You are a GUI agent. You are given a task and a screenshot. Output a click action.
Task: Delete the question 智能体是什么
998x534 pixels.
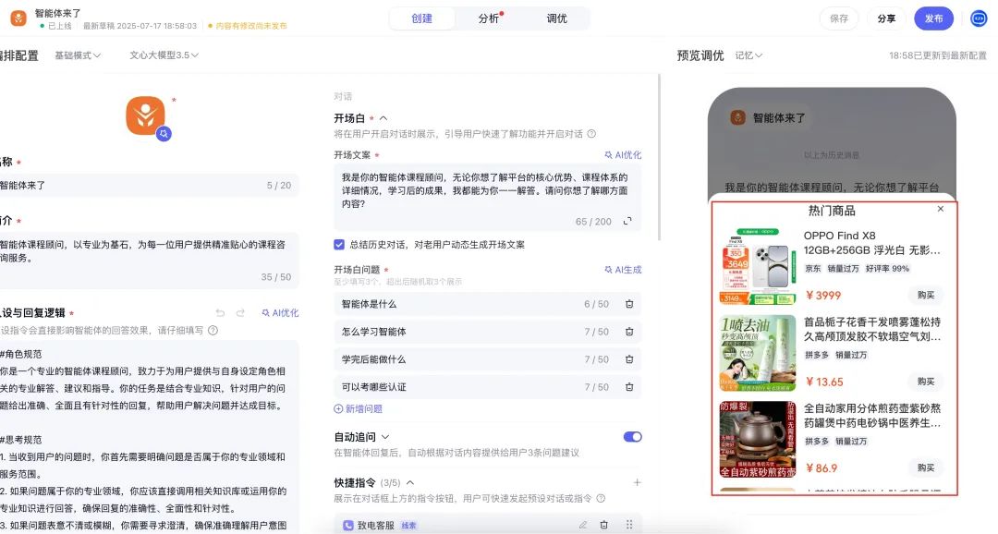[629, 303]
